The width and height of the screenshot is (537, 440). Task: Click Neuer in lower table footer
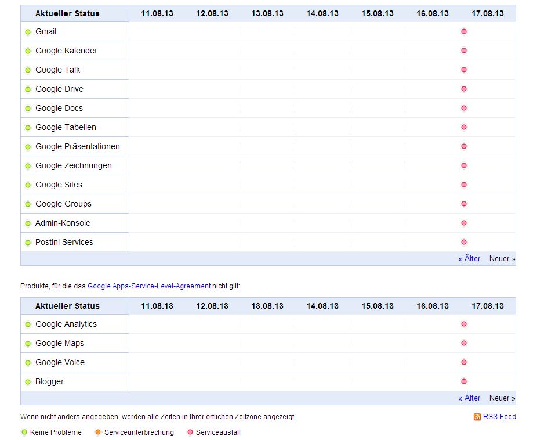pos(502,398)
